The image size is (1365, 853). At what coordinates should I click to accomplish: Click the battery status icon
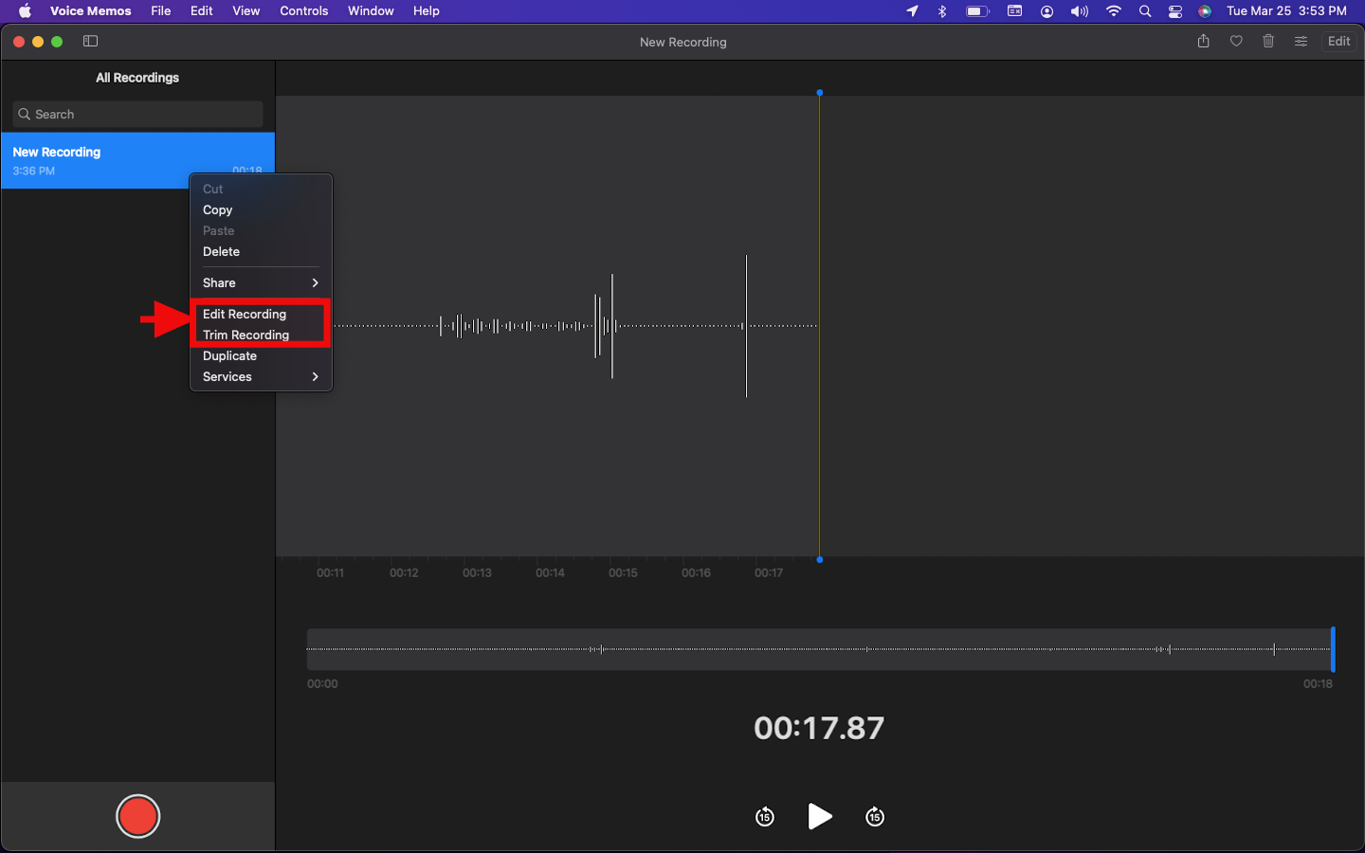(977, 11)
